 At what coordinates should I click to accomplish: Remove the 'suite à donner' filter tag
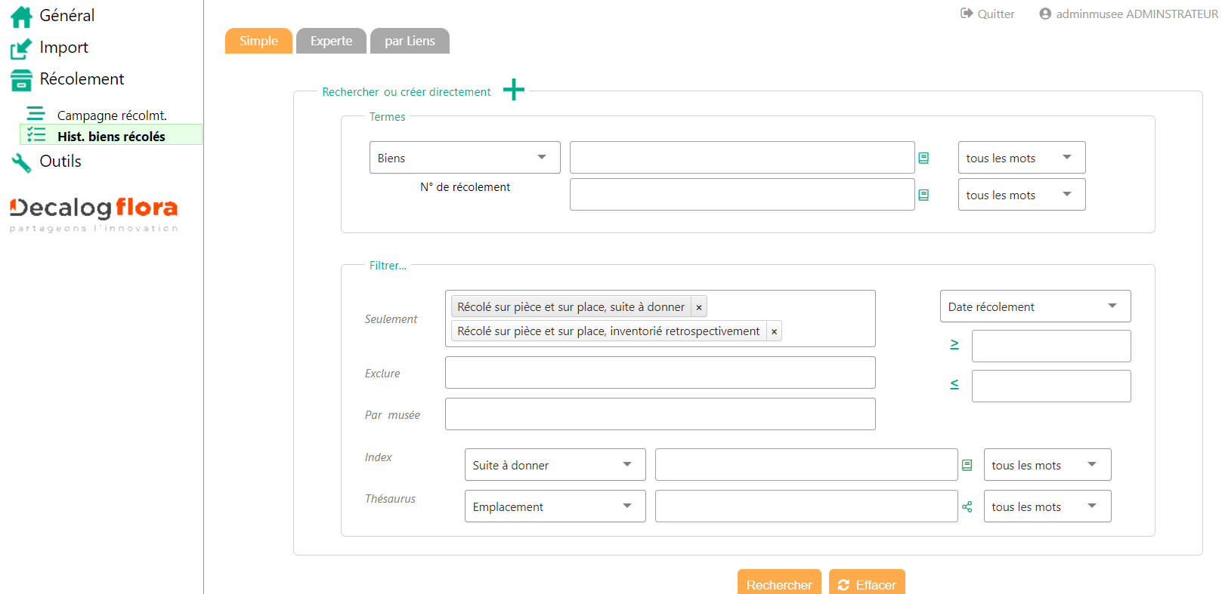pos(699,307)
